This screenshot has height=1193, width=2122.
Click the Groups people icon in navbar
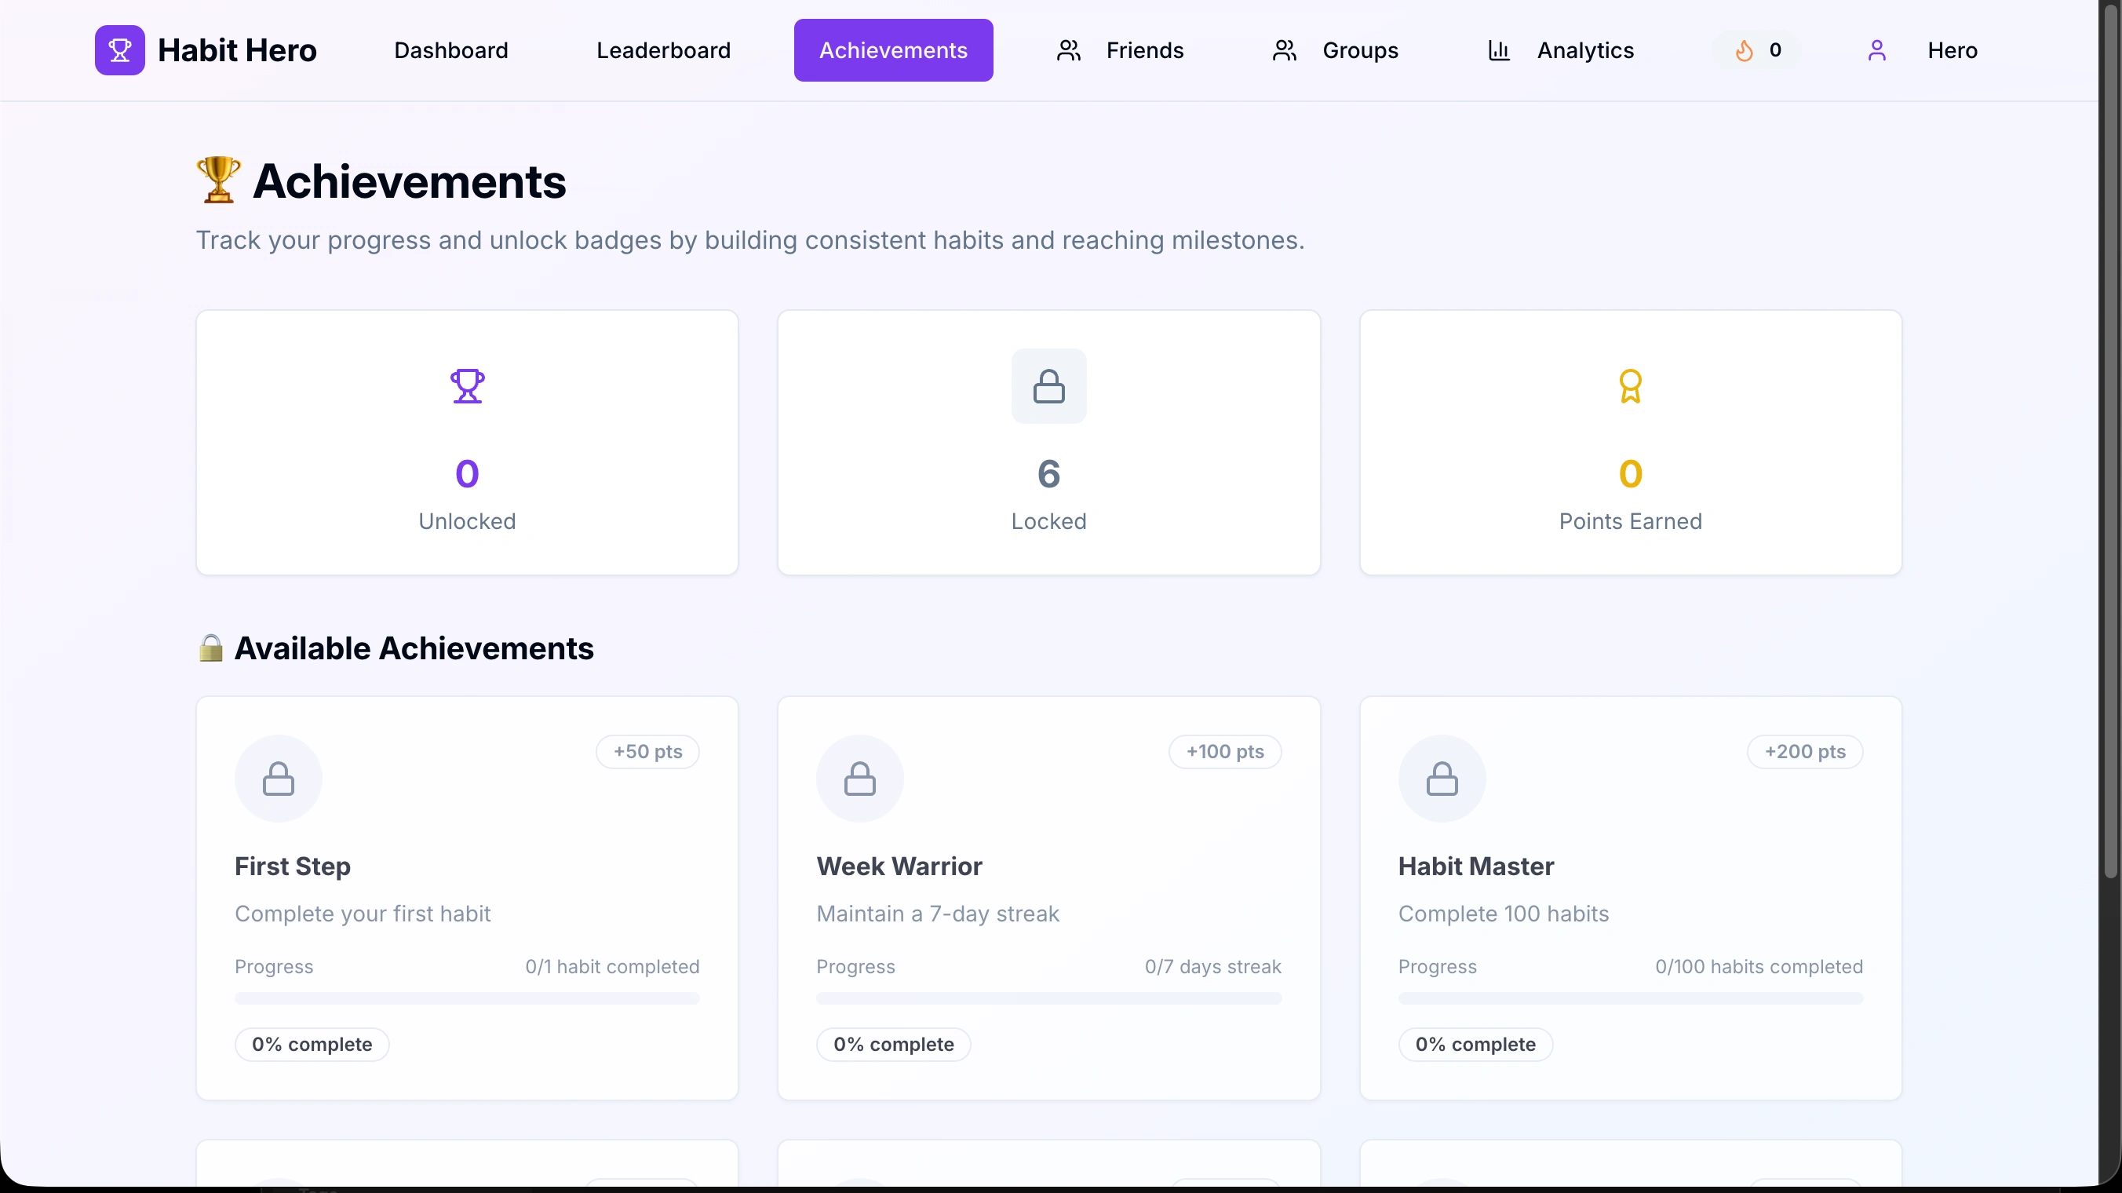(x=1284, y=50)
